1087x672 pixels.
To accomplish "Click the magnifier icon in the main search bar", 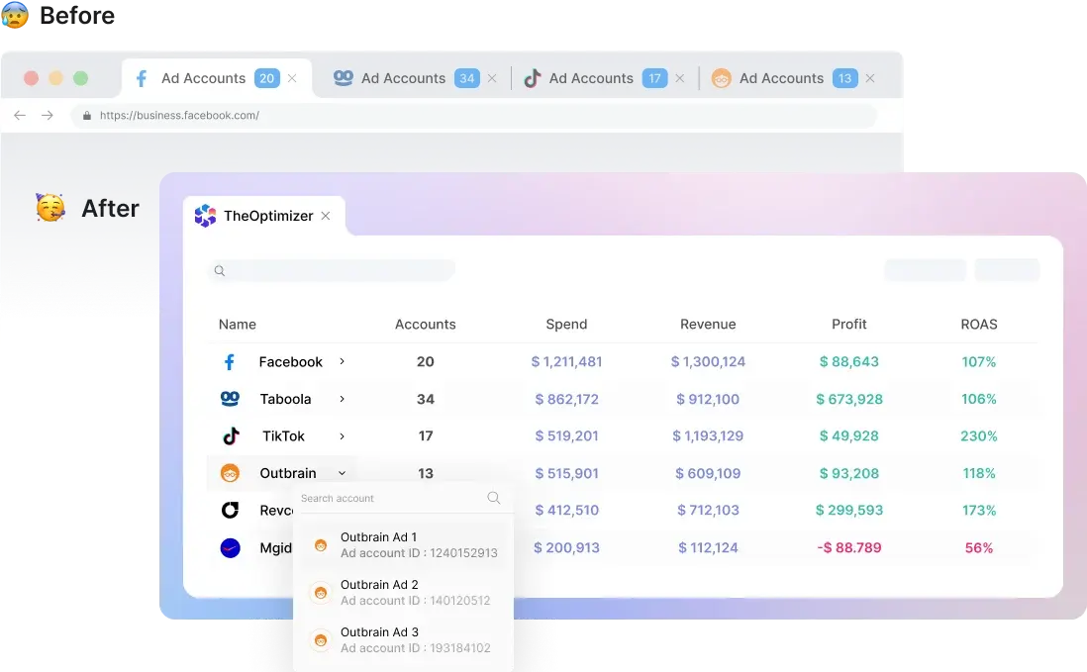I will pyautogui.click(x=220, y=271).
